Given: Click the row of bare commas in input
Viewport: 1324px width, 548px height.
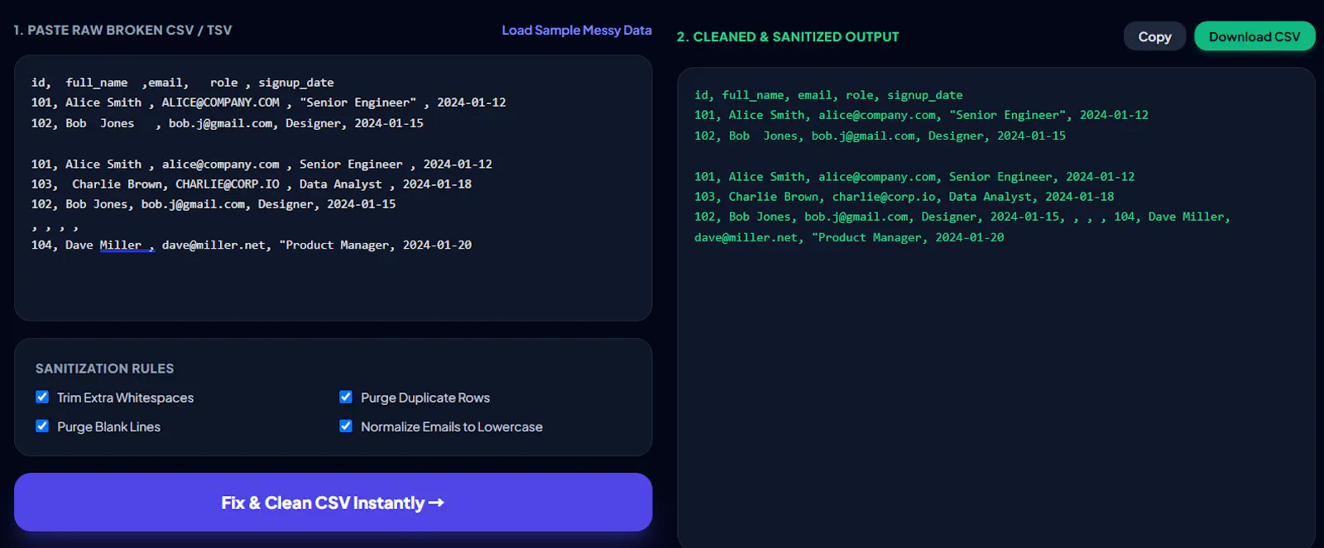Looking at the screenshot, I should coord(55,225).
